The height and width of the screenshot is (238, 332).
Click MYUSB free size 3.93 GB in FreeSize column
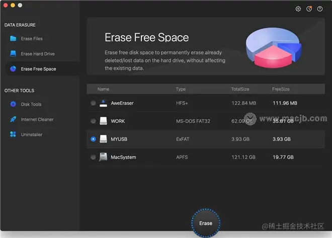pyautogui.click(x=282, y=139)
